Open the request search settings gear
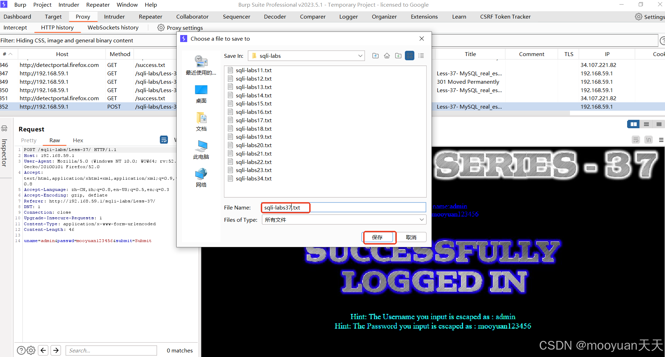This screenshot has width=665, height=357. coord(31,350)
